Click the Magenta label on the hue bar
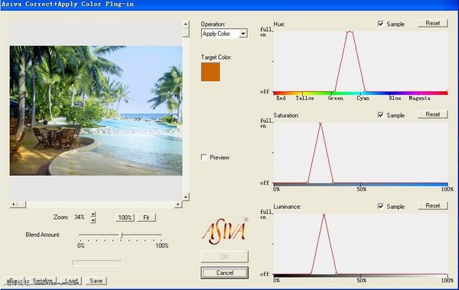Viewport: 459px width, 290px height. 419,98
